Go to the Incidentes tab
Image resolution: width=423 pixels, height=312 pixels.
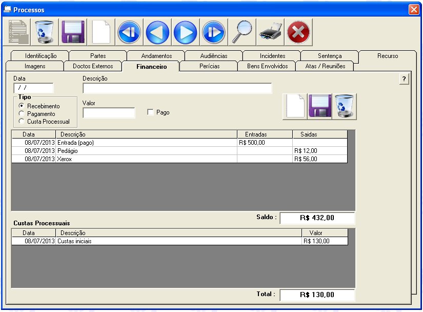pos(272,56)
